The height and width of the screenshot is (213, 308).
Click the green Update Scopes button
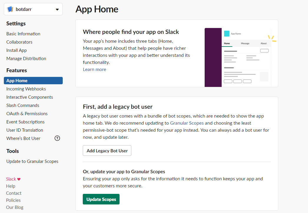[x=101, y=199]
